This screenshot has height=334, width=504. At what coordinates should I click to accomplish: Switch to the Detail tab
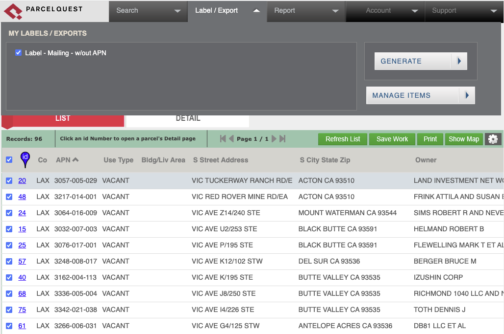(x=188, y=118)
